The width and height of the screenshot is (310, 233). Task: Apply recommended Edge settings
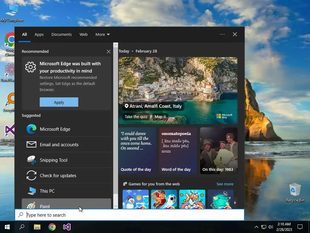[59, 102]
